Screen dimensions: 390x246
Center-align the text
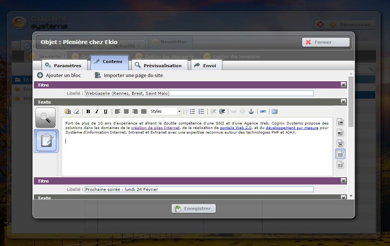pyautogui.click(x=126, y=112)
